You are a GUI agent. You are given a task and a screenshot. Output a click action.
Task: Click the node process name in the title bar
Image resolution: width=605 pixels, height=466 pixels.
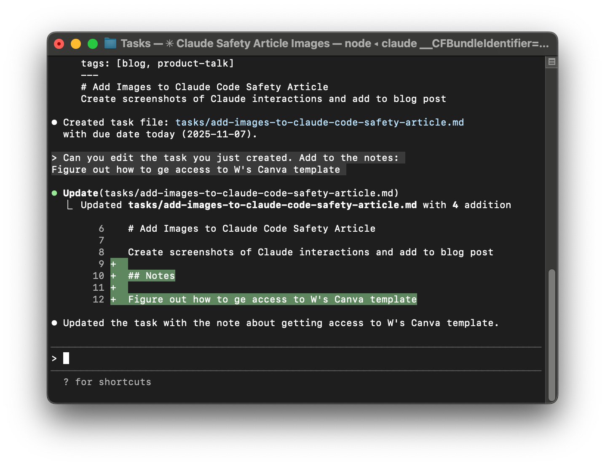coord(358,43)
